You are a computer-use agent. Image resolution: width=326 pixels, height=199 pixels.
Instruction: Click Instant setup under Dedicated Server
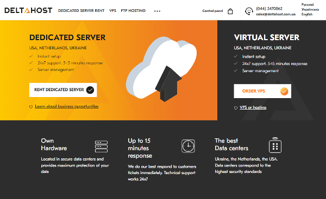coord(49,56)
